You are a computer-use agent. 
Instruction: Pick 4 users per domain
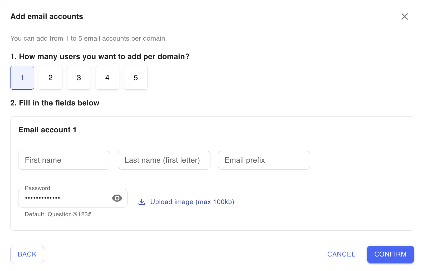click(x=107, y=78)
